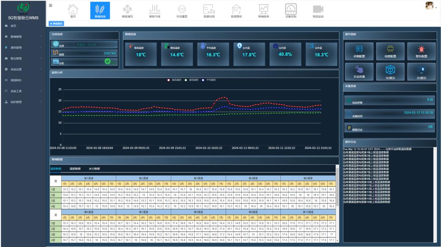Click the 操作日志 log panel scrollbar
Image resolution: width=441 pixels, height=247 pixels.
435,194
